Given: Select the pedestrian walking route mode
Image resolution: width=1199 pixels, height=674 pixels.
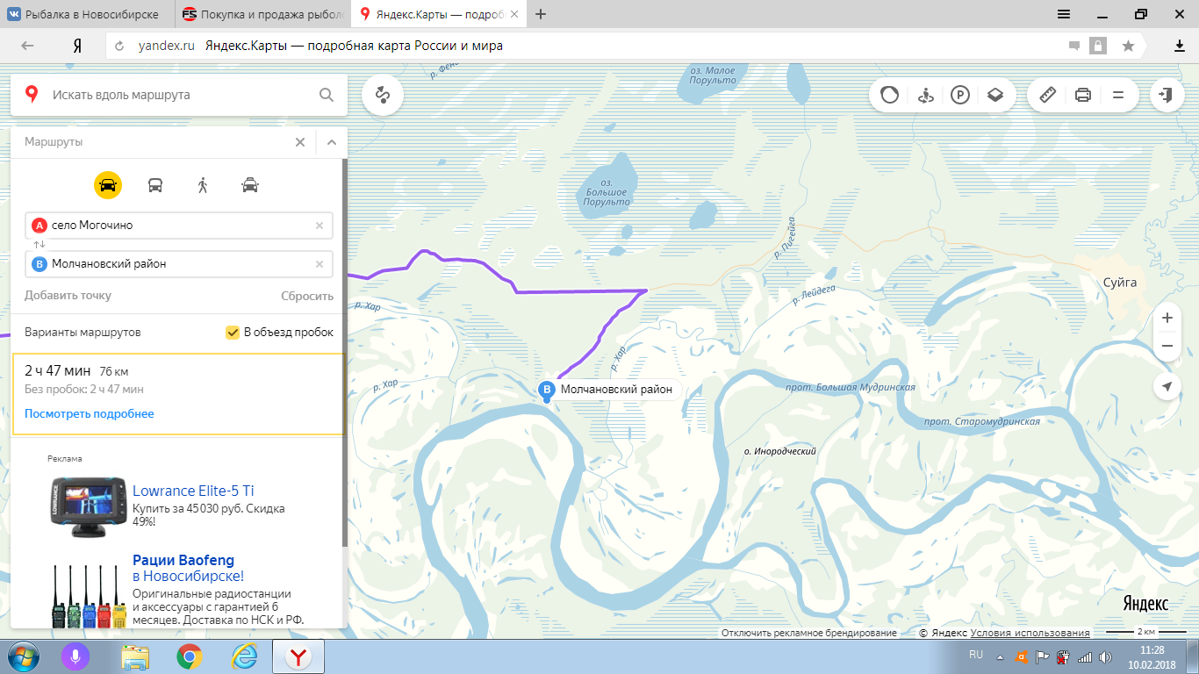Looking at the screenshot, I should coord(203,184).
